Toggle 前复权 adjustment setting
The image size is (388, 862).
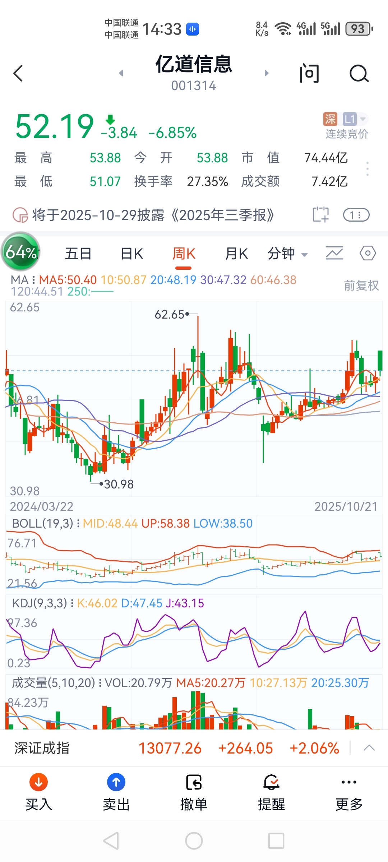point(361,286)
